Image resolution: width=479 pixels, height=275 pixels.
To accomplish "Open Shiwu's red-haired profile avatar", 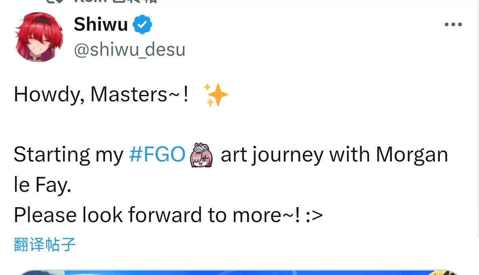I will coord(39,37).
